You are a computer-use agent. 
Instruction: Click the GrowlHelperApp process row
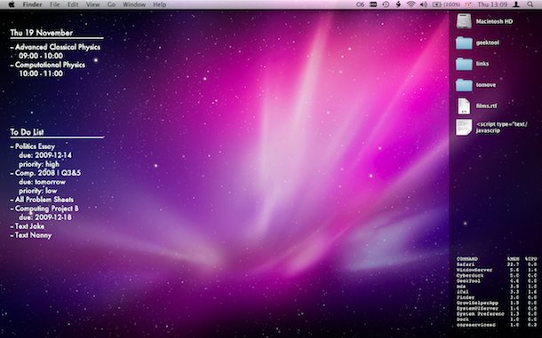point(497,303)
